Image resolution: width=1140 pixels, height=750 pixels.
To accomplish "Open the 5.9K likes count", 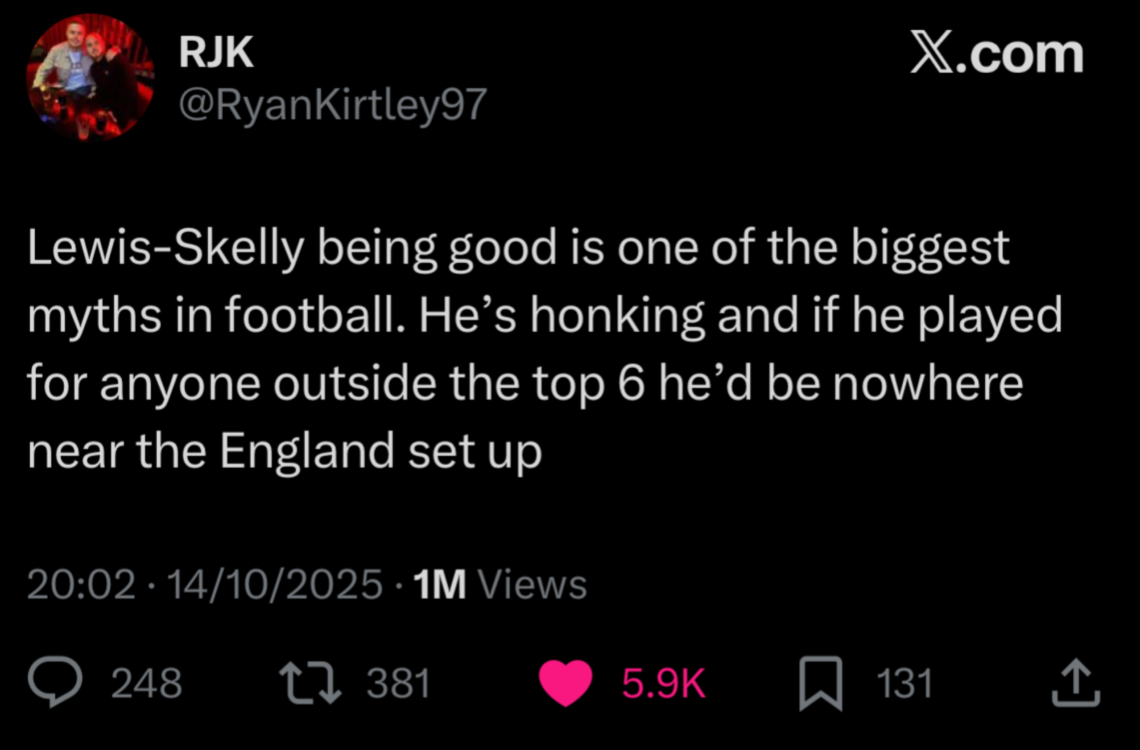I will pyautogui.click(x=663, y=683).
